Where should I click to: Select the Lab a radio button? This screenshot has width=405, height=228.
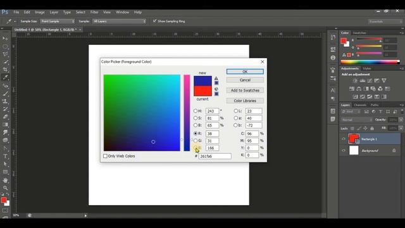tap(235, 118)
